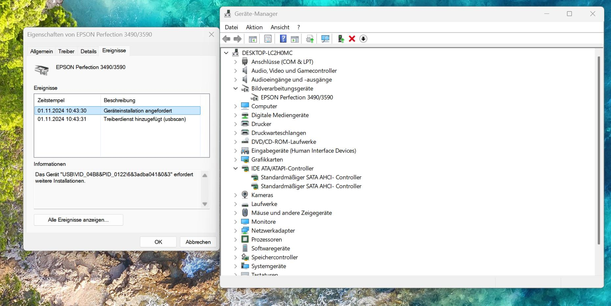
Task: Click the Information text about USB\VID_04B8
Action: [114, 177]
